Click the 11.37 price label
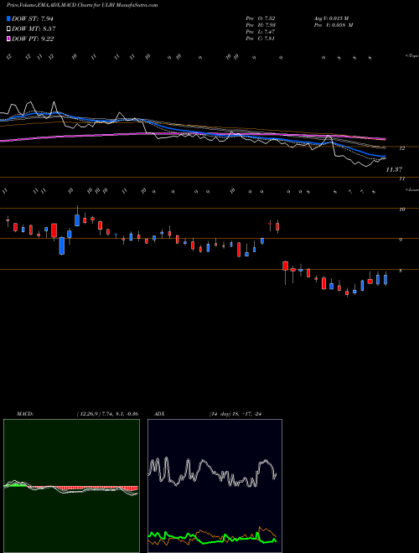The height and width of the screenshot is (553, 419). [x=394, y=170]
